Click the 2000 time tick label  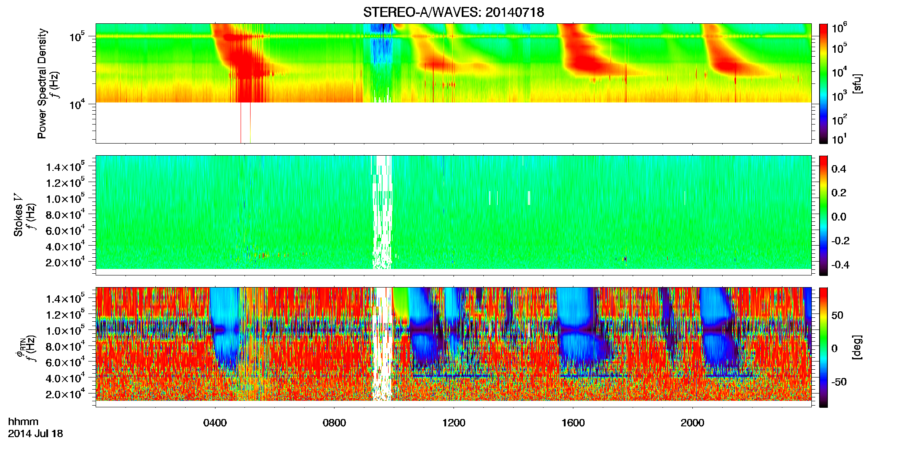tap(692, 422)
